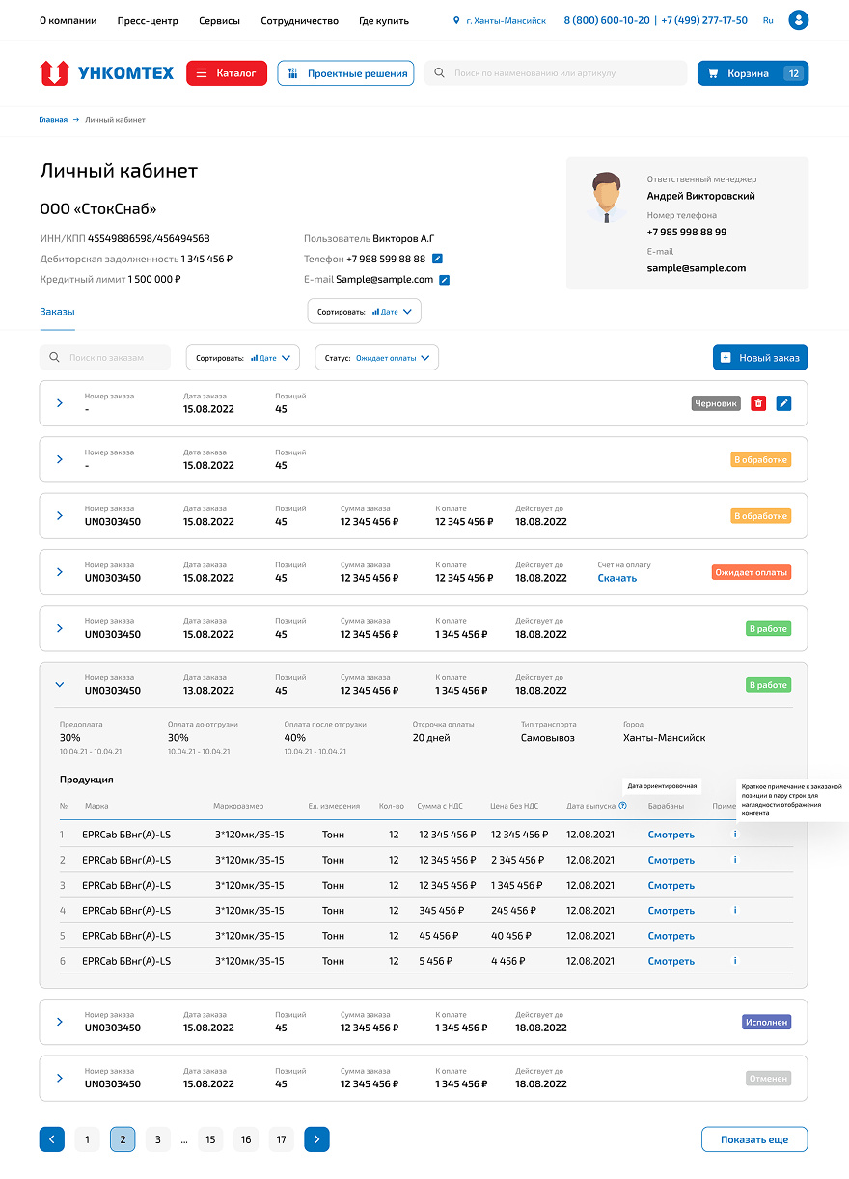Go to page 16 in pagination
This screenshot has width=849, height=1179.
point(245,1138)
